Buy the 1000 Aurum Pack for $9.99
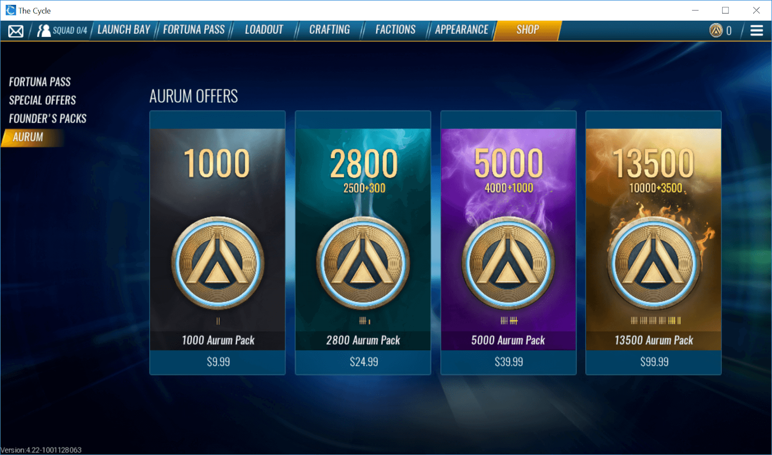 pyautogui.click(x=218, y=362)
